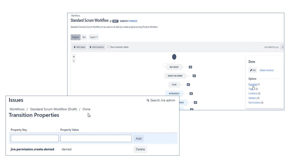Screen dimensions: 293x164
Task: Click the All badge beside NOT READY
Action: (190, 67)
